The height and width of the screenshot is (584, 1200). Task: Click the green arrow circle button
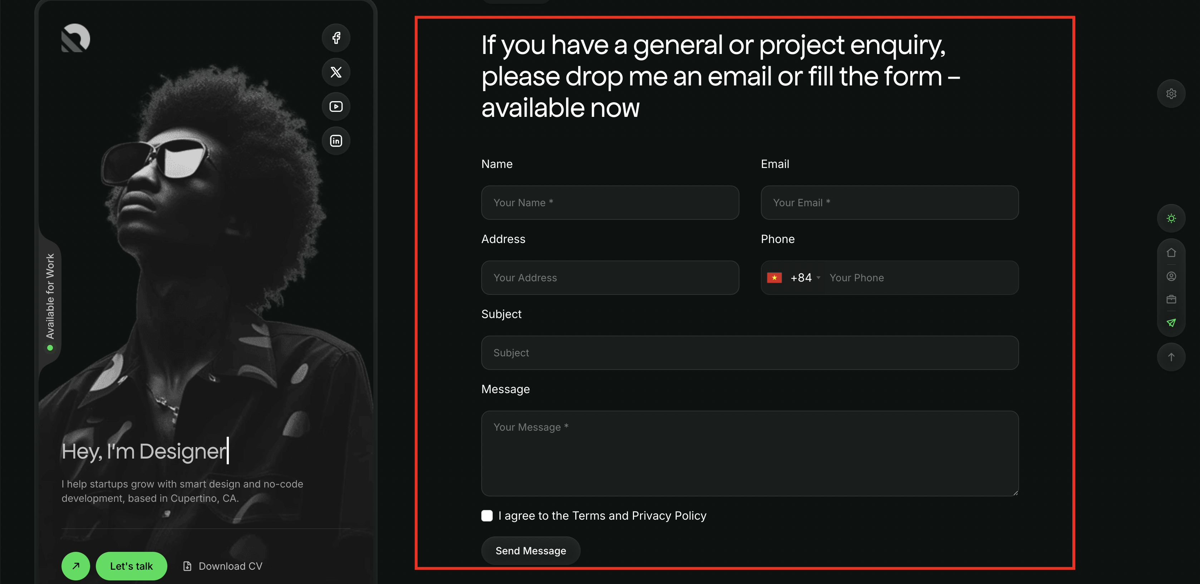point(75,566)
